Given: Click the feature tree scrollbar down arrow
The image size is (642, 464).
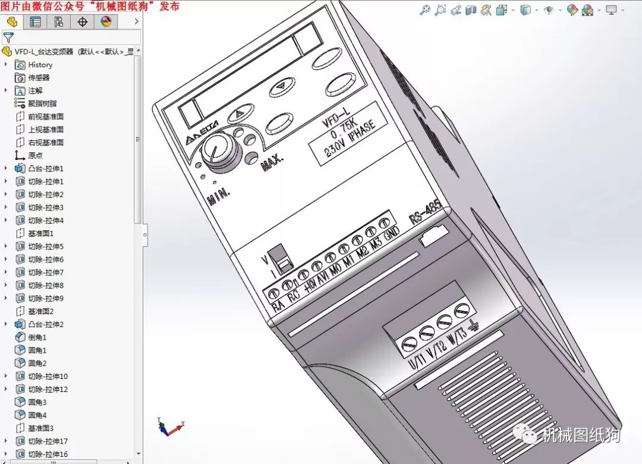Looking at the screenshot, I should tap(139, 454).
